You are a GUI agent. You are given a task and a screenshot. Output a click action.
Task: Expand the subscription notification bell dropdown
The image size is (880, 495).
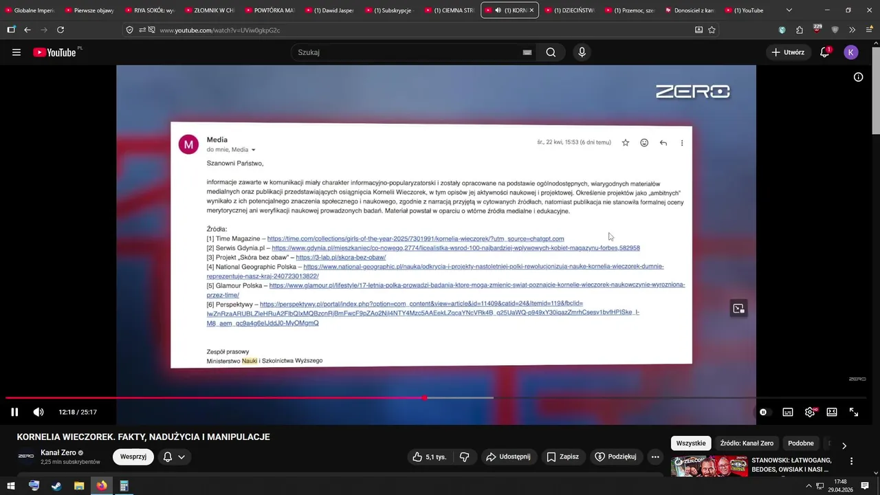174,456
